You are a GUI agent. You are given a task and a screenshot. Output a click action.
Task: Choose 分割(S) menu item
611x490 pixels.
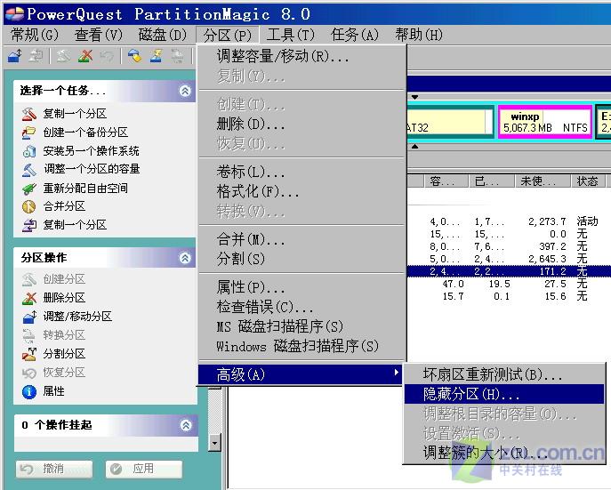point(302,259)
